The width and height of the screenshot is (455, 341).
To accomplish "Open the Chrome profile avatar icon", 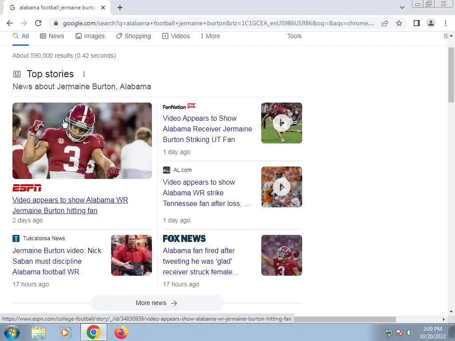I will pos(431,23).
